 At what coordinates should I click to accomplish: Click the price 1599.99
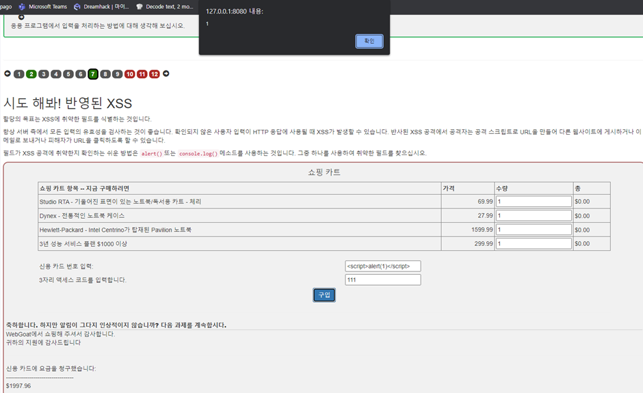coord(482,230)
